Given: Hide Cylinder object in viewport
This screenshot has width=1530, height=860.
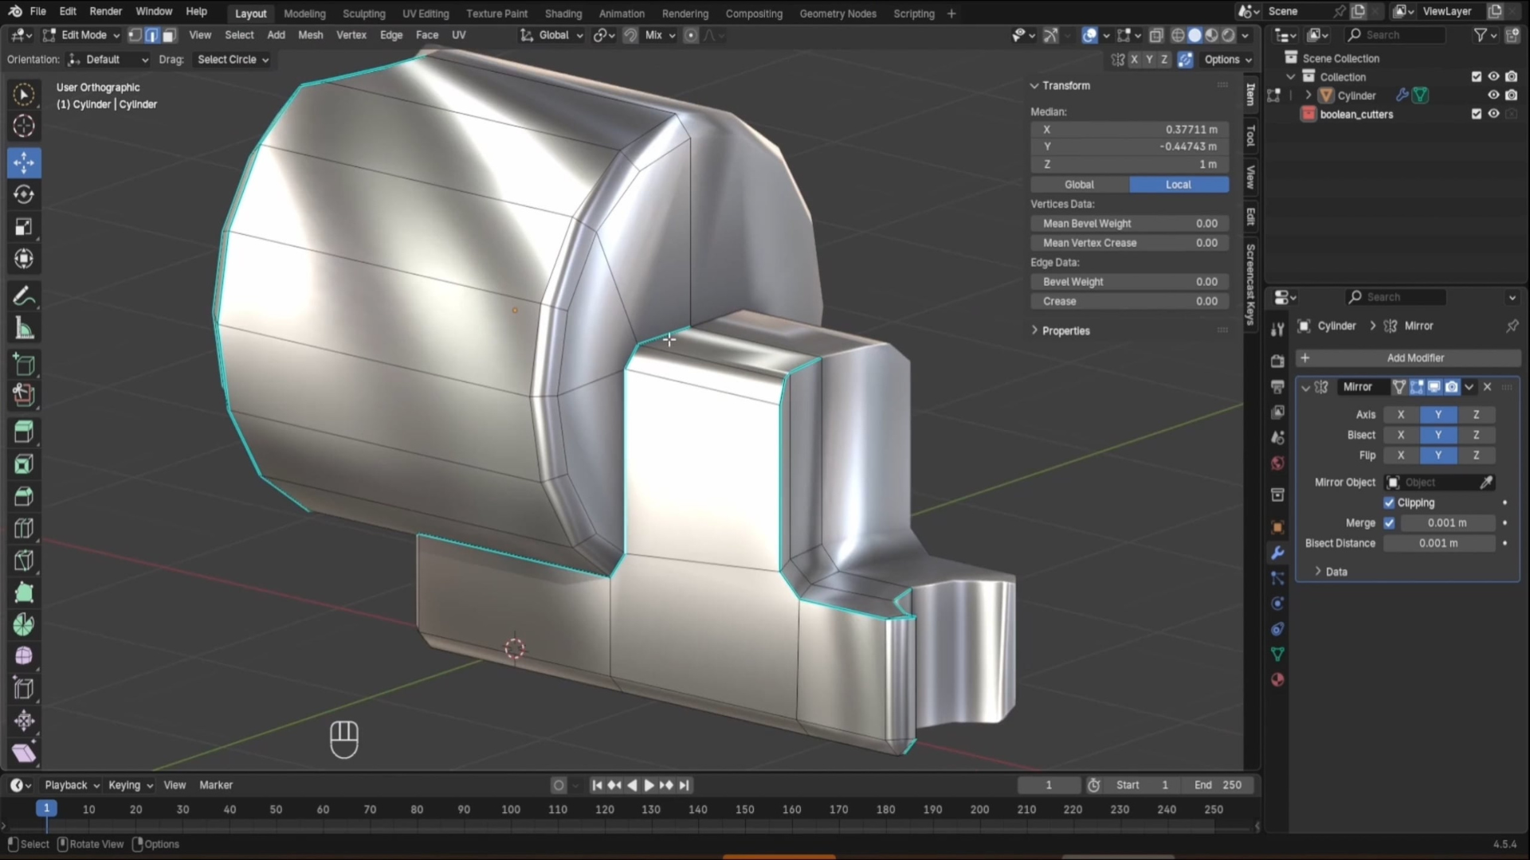Looking at the screenshot, I should pyautogui.click(x=1493, y=95).
